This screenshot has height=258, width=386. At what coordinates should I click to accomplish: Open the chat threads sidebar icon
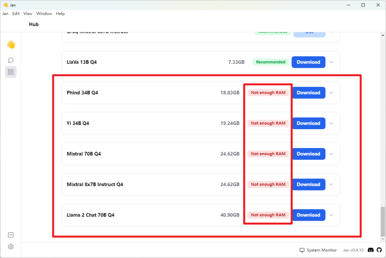coord(11,60)
